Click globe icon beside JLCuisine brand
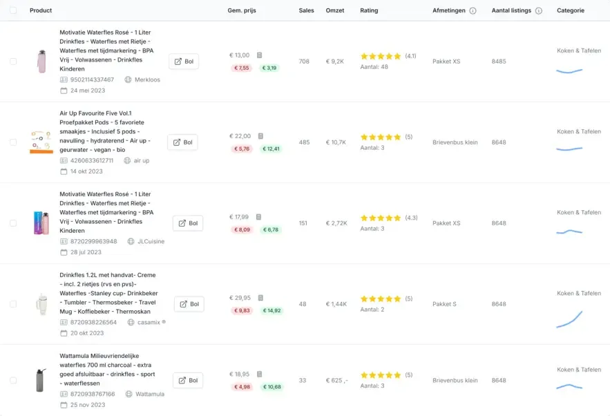The width and height of the screenshot is (610, 416). tap(131, 242)
